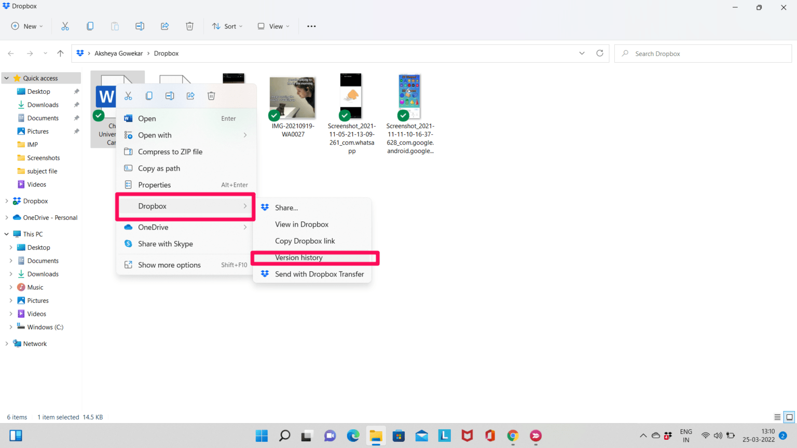The image size is (797, 448).
Task: Click the Refresh button in the address bar
Action: (600, 53)
